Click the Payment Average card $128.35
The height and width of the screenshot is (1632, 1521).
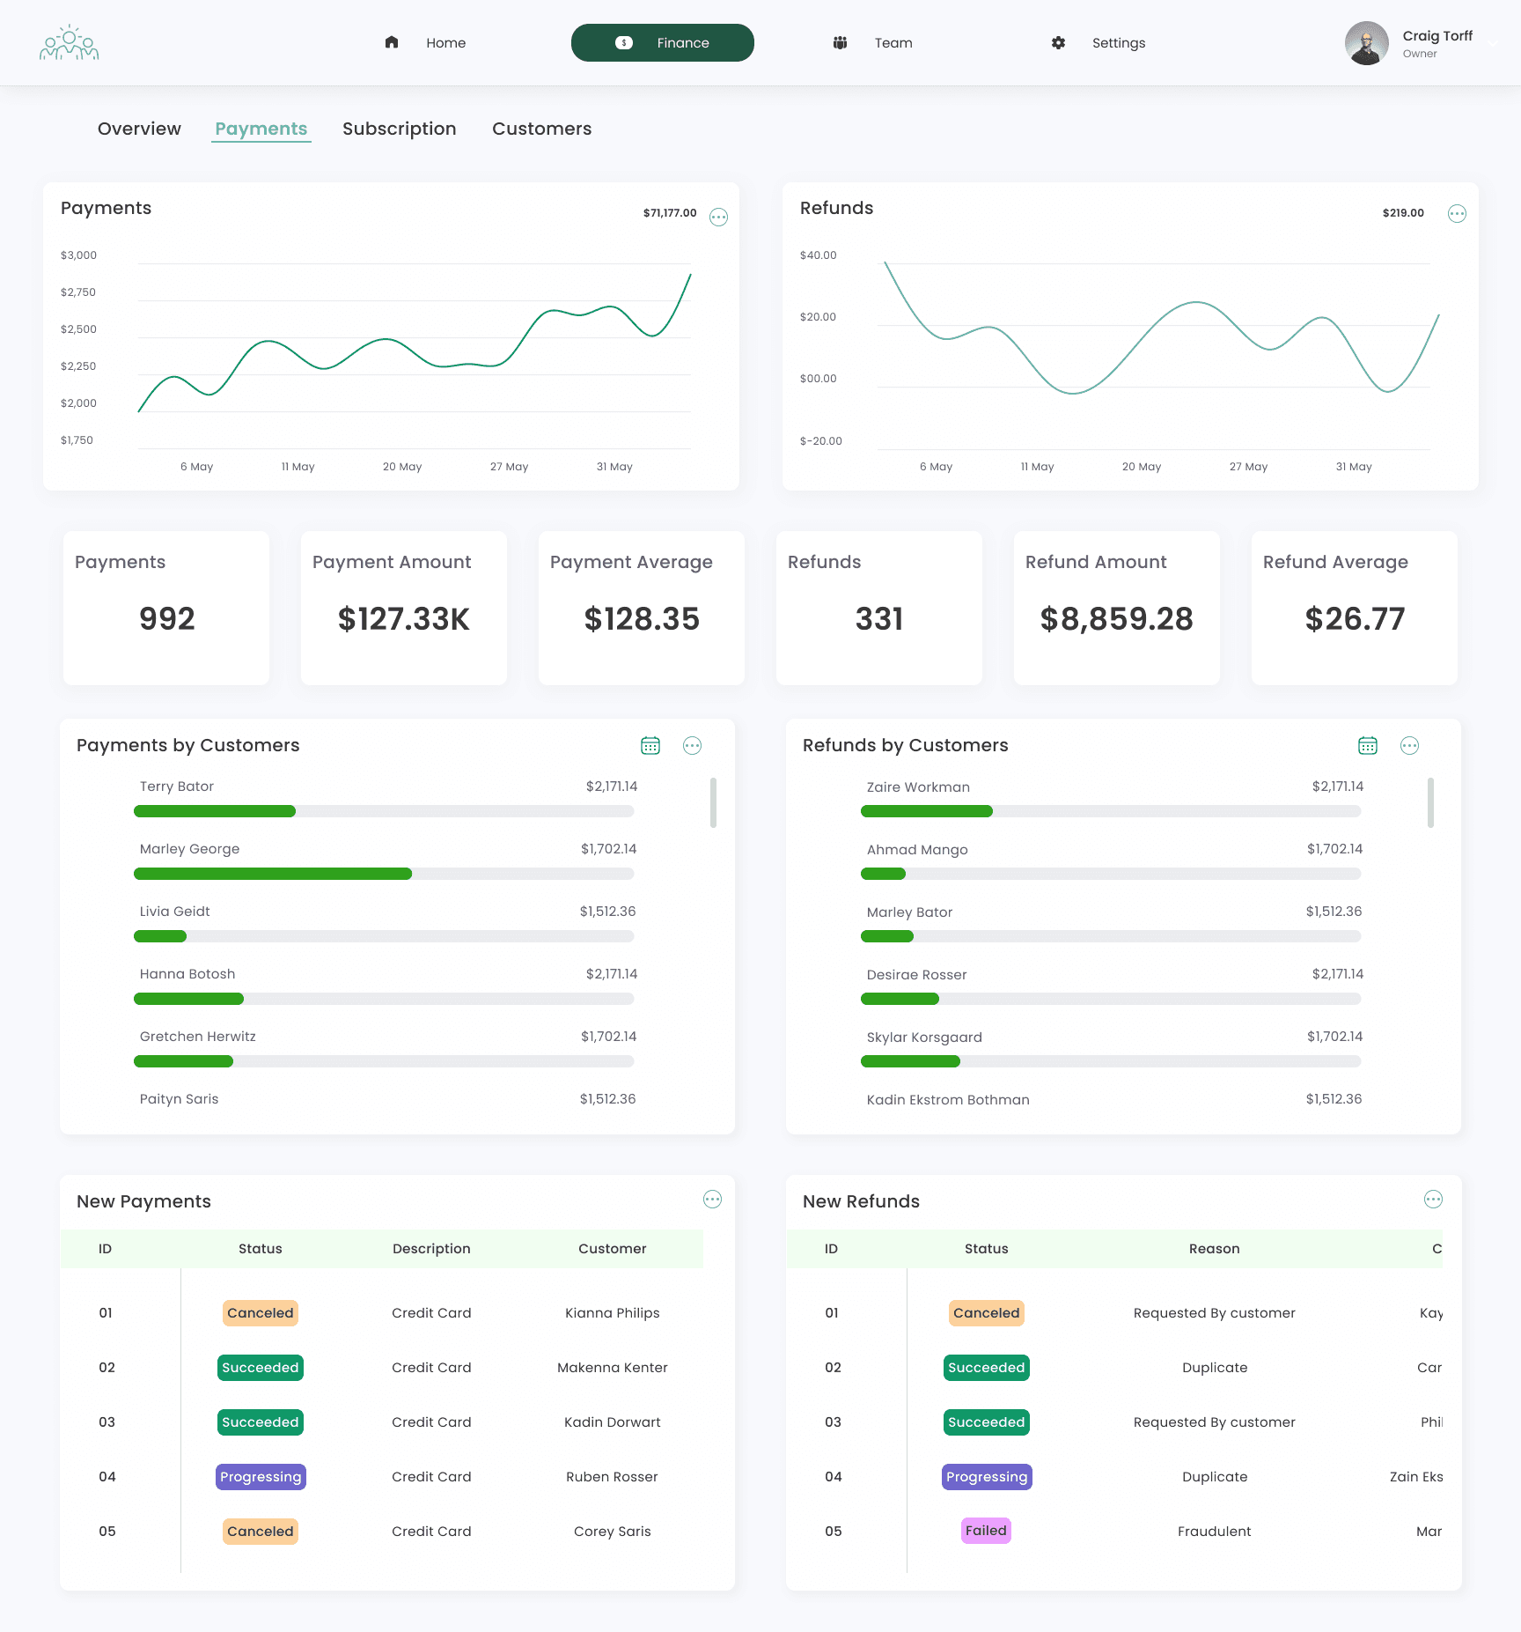tap(642, 608)
